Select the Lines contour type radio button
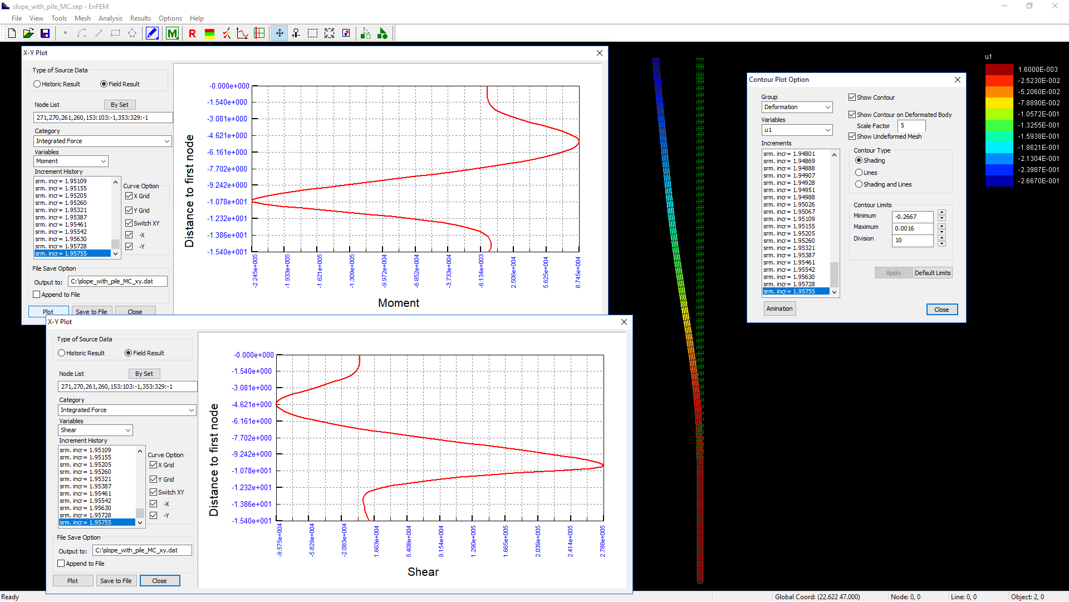The height and width of the screenshot is (602, 1069). tap(859, 173)
